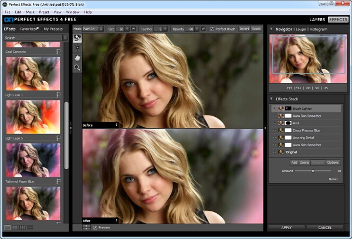Screen dimensions: 352x239
Task: Toggle visibility of bottom Auto Skin Smoother
Action: click(x=274, y=145)
